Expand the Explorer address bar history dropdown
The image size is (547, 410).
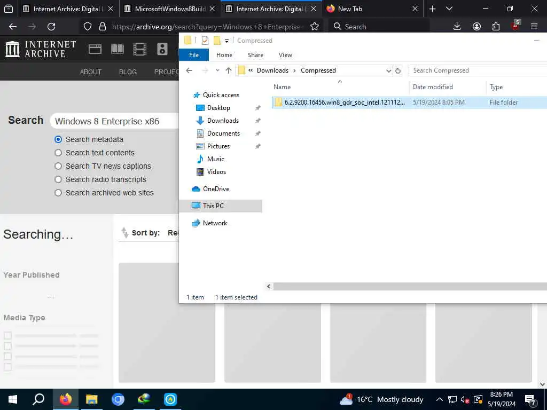(x=388, y=71)
